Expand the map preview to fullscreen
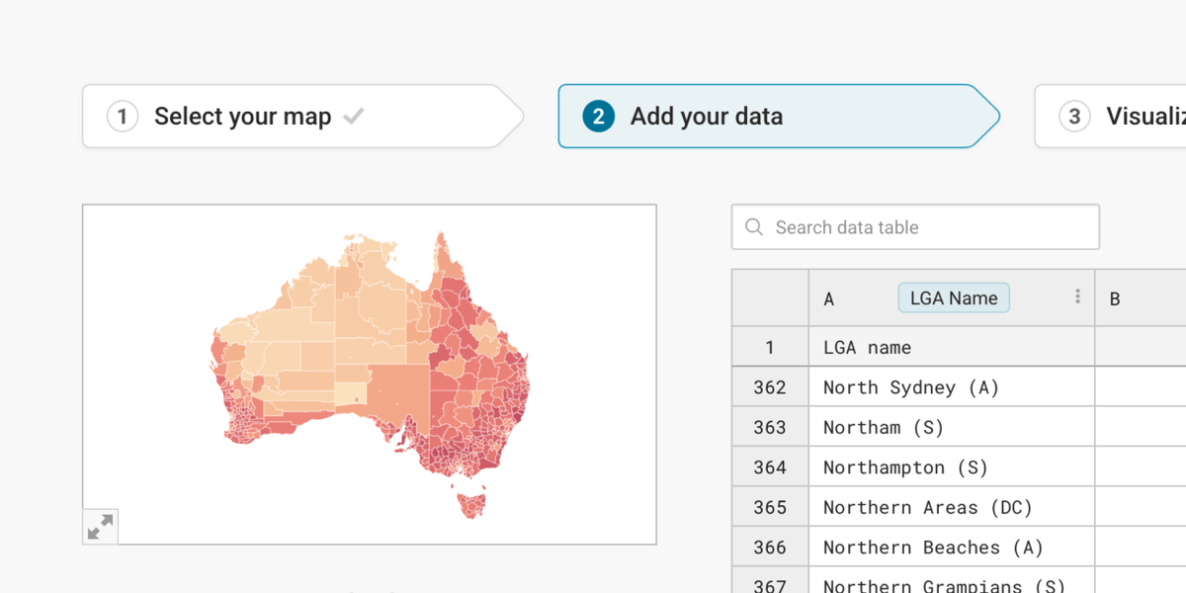Screen dimensions: 1186x593 coord(100,527)
